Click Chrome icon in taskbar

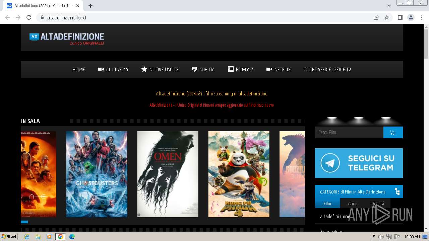61,237
